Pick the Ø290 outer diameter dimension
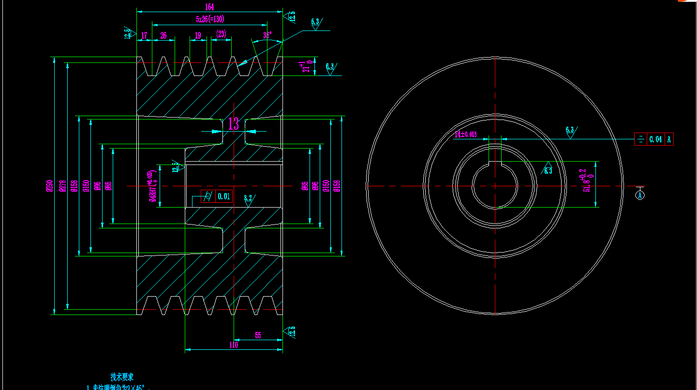Viewport: 697px width, 390px height. click(x=49, y=186)
